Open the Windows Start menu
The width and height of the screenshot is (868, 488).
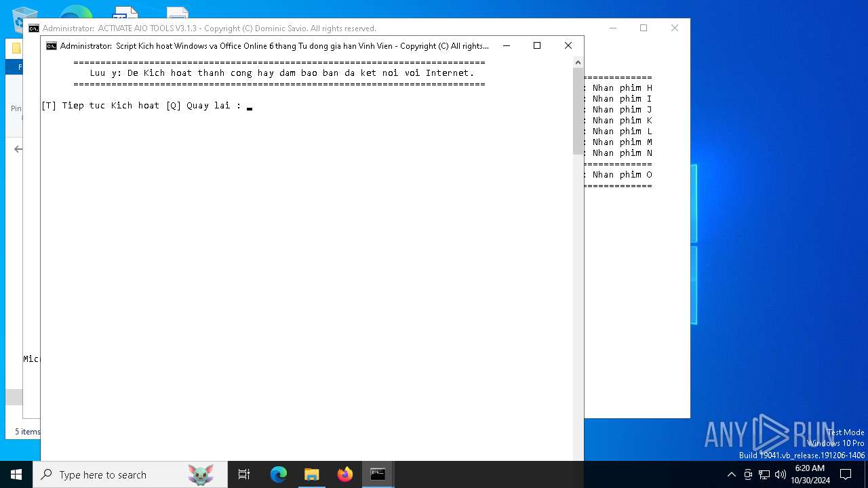[x=16, y=474]
